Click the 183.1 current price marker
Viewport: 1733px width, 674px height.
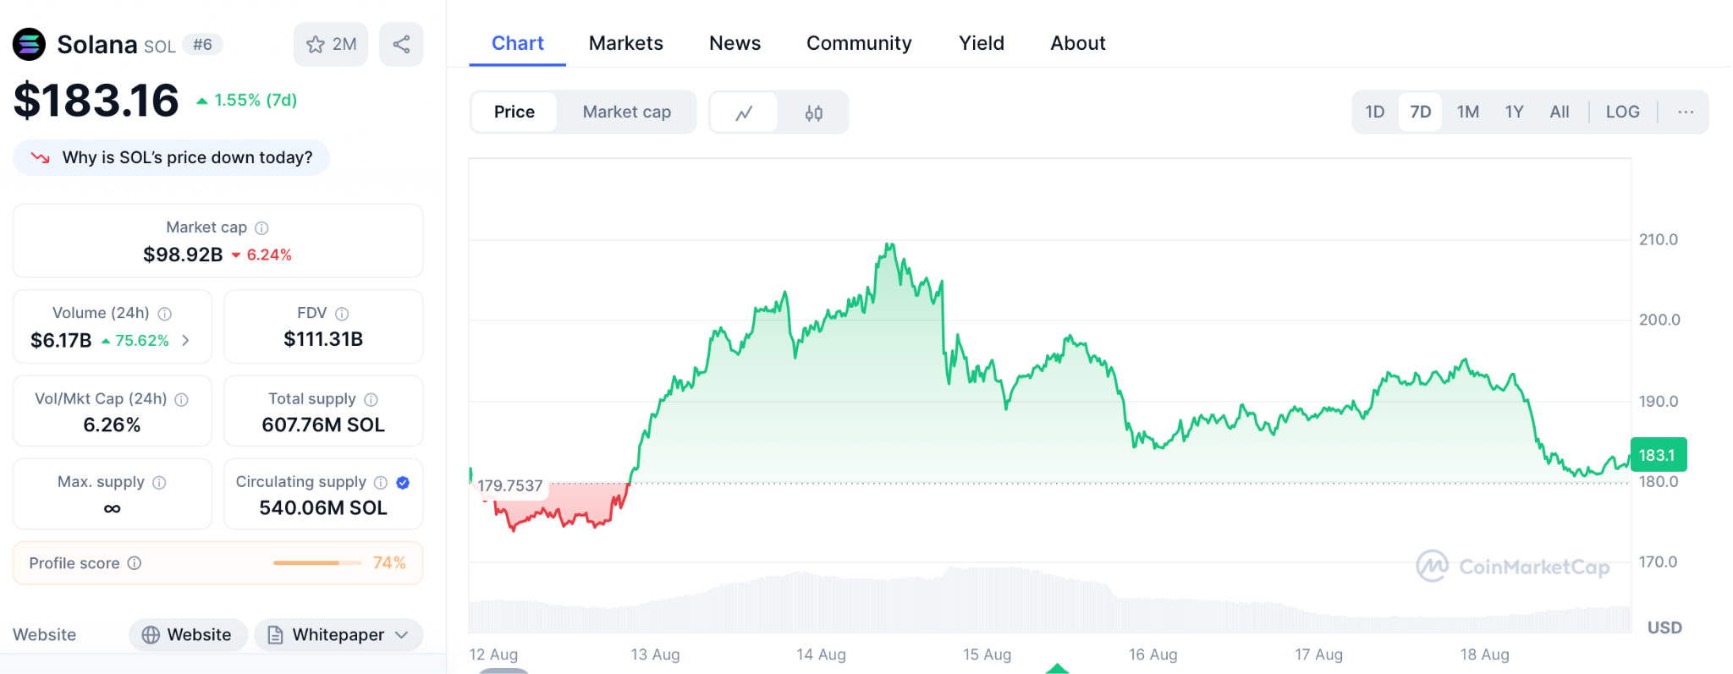click(x=1658, y=455)
